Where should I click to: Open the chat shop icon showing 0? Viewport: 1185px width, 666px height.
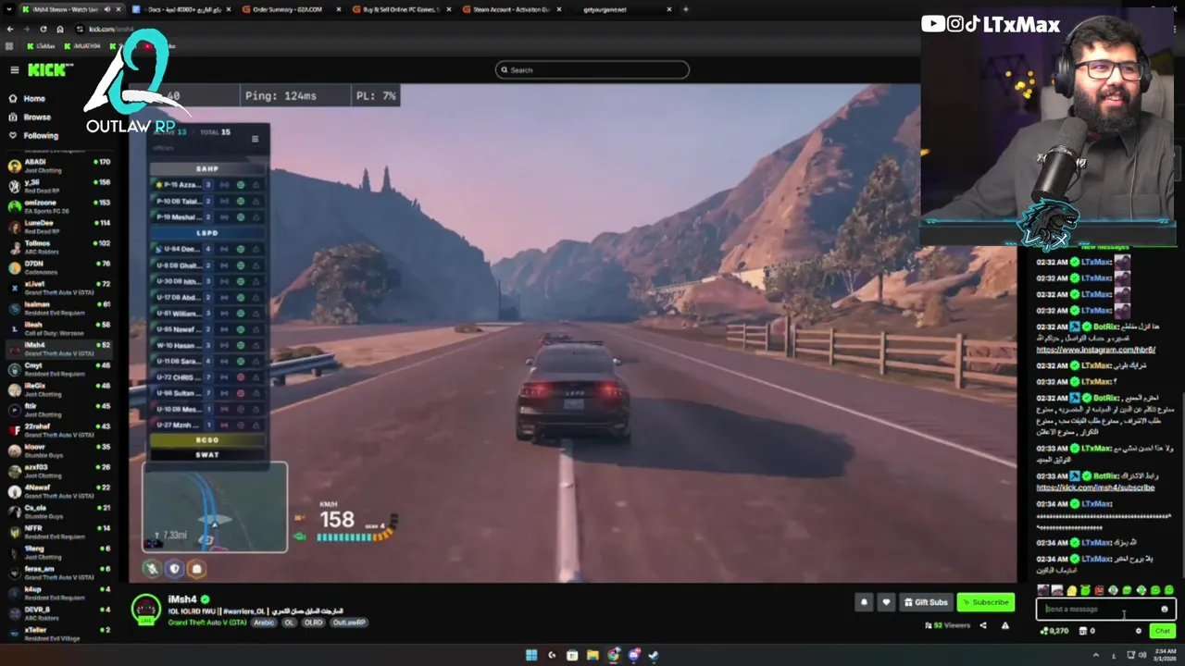click(1089, 631)
